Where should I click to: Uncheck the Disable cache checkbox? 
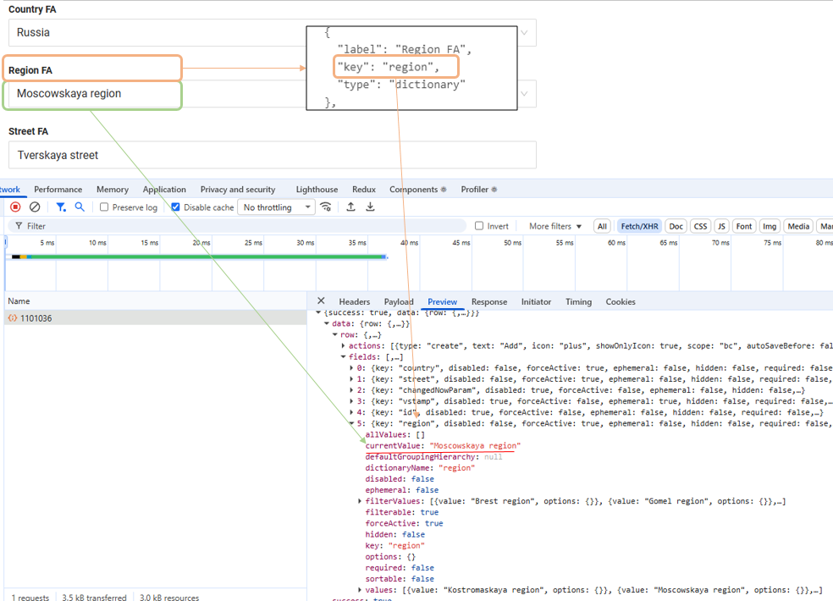pos(175,207)
